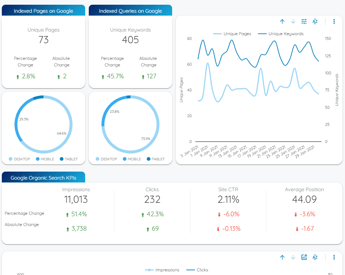
Task: Select the Indexed Queries on Google header
Action: pos(130,11)
